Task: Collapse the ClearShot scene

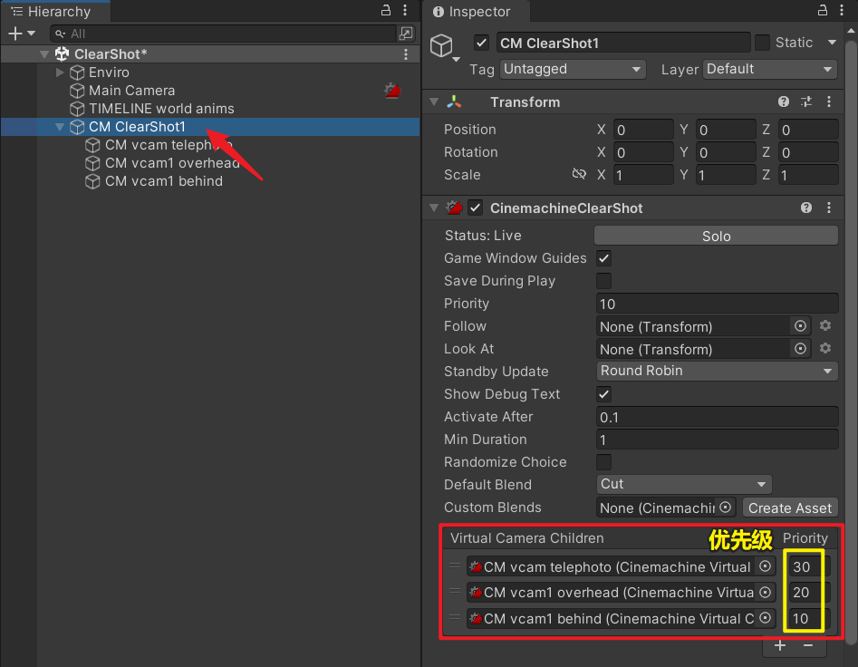Action: point(45,54)
